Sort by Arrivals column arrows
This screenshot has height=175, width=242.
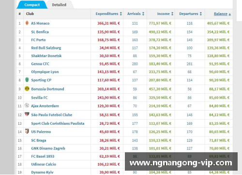[143, 14]
